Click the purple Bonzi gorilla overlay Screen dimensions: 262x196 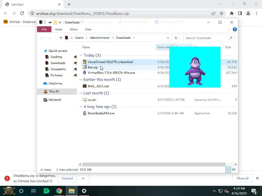pyautogui.click(x=195, y=71)
